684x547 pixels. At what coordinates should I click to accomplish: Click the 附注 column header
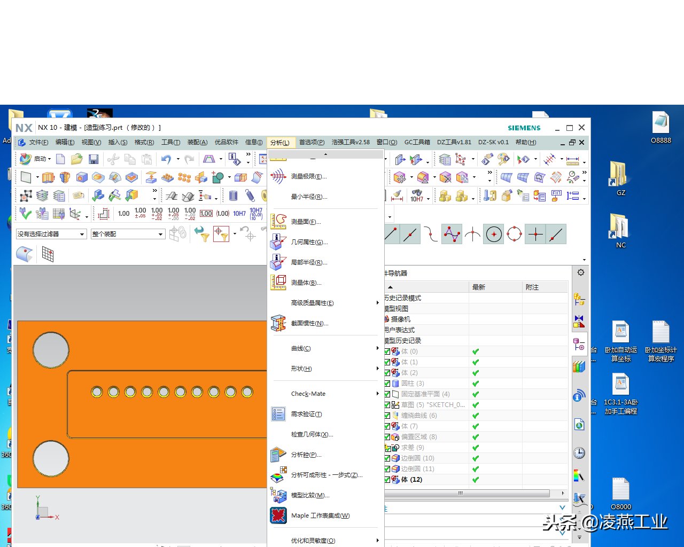545,287
